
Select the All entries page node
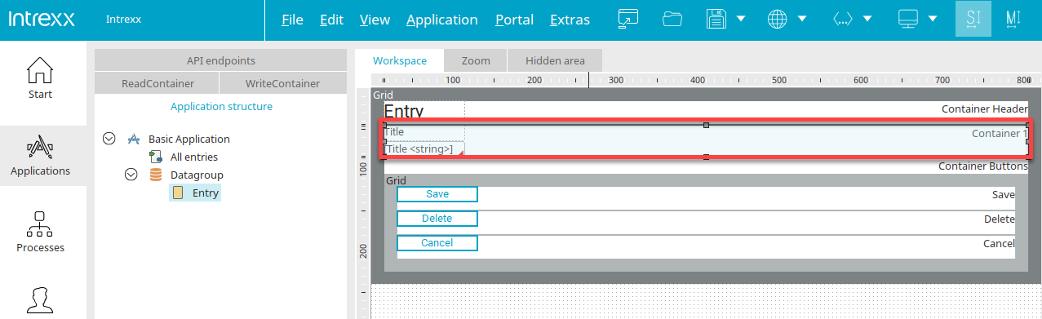[x=194, y=157]
